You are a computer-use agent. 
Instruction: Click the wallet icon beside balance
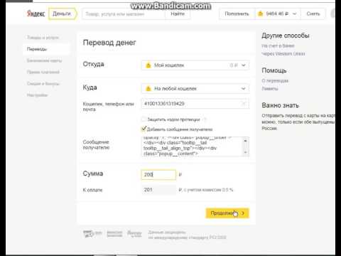point(261,14)
